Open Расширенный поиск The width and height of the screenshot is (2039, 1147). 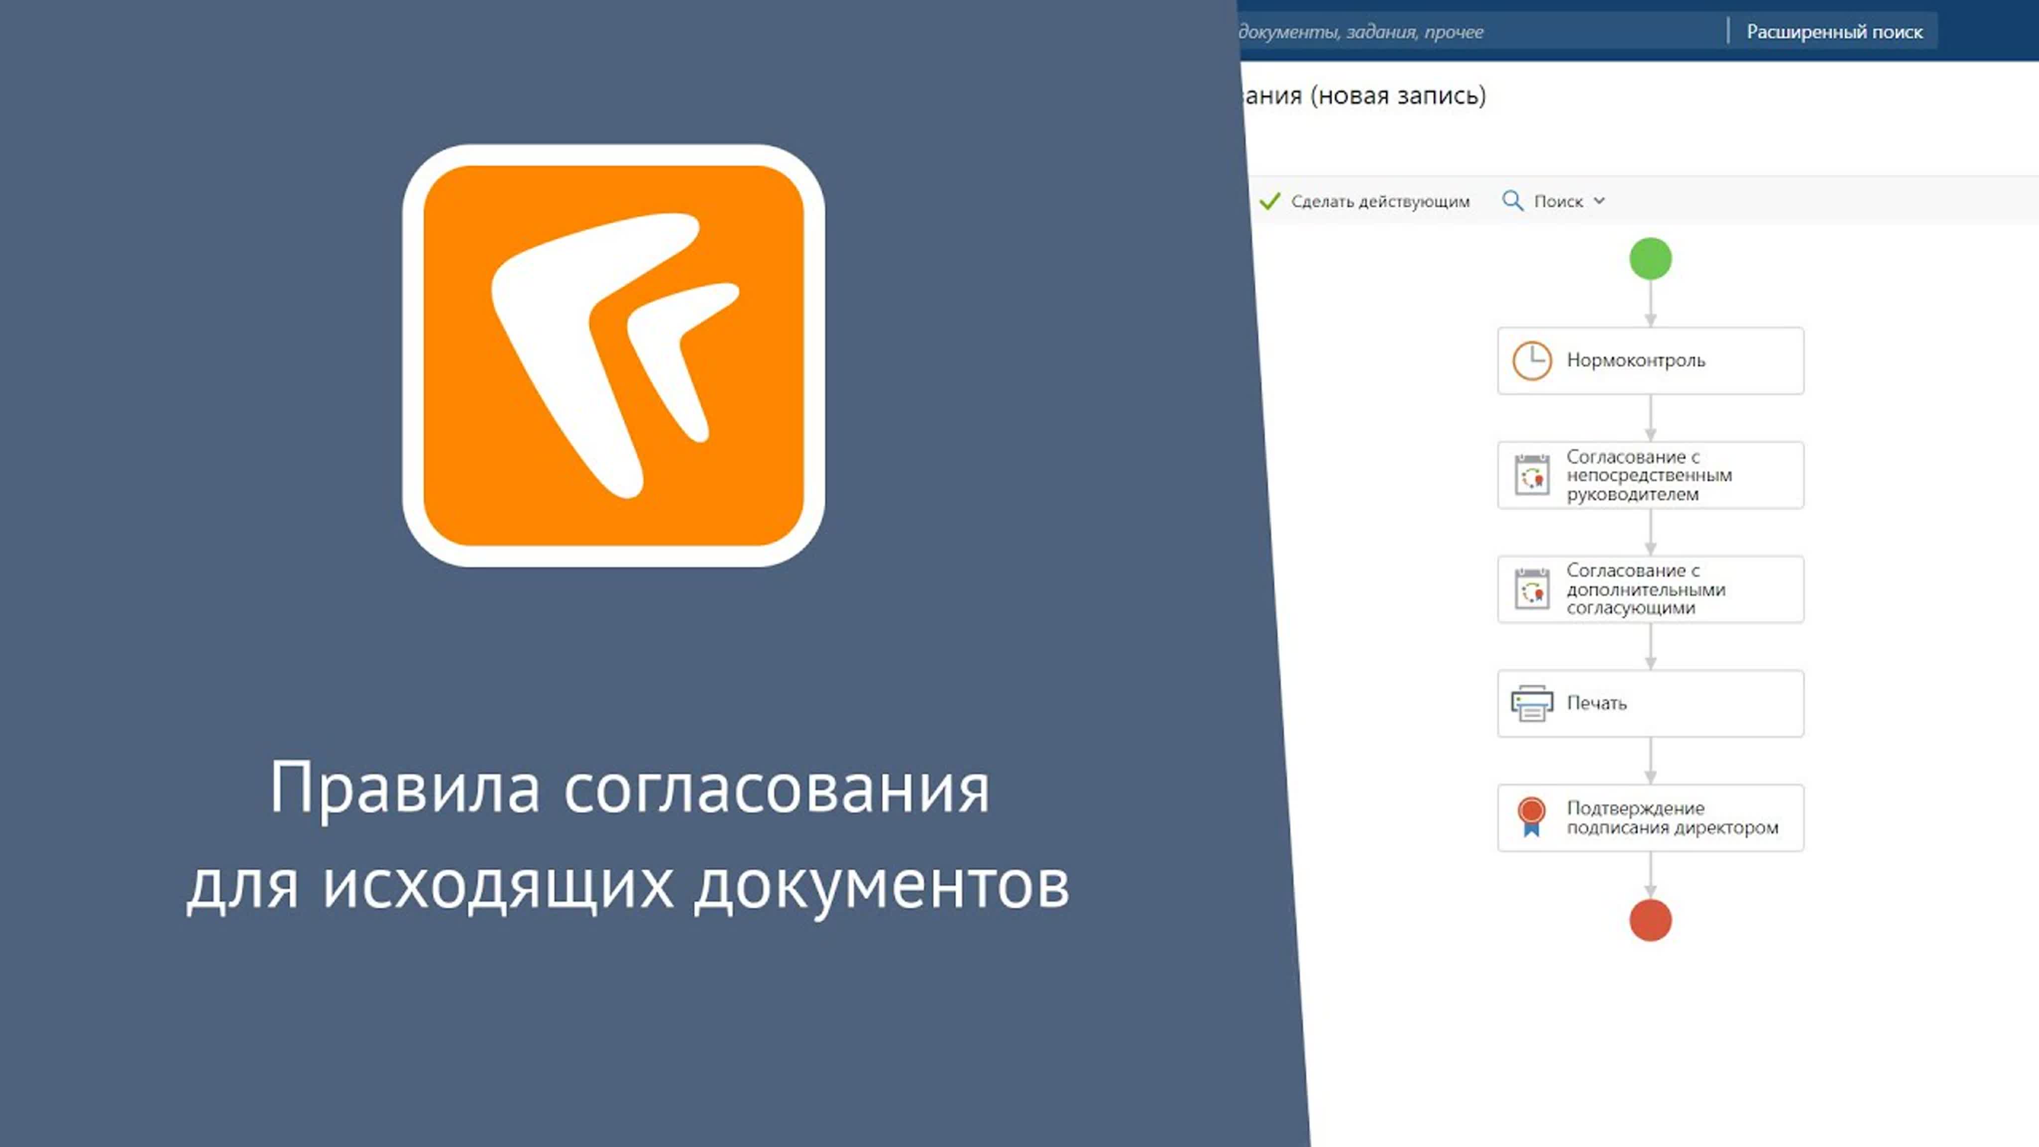coord(1834,32)
